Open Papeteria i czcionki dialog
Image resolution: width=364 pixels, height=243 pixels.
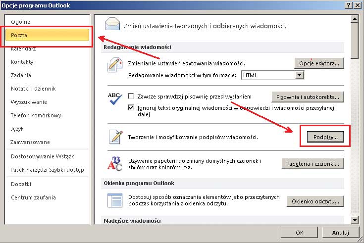(x=312, y=163)
